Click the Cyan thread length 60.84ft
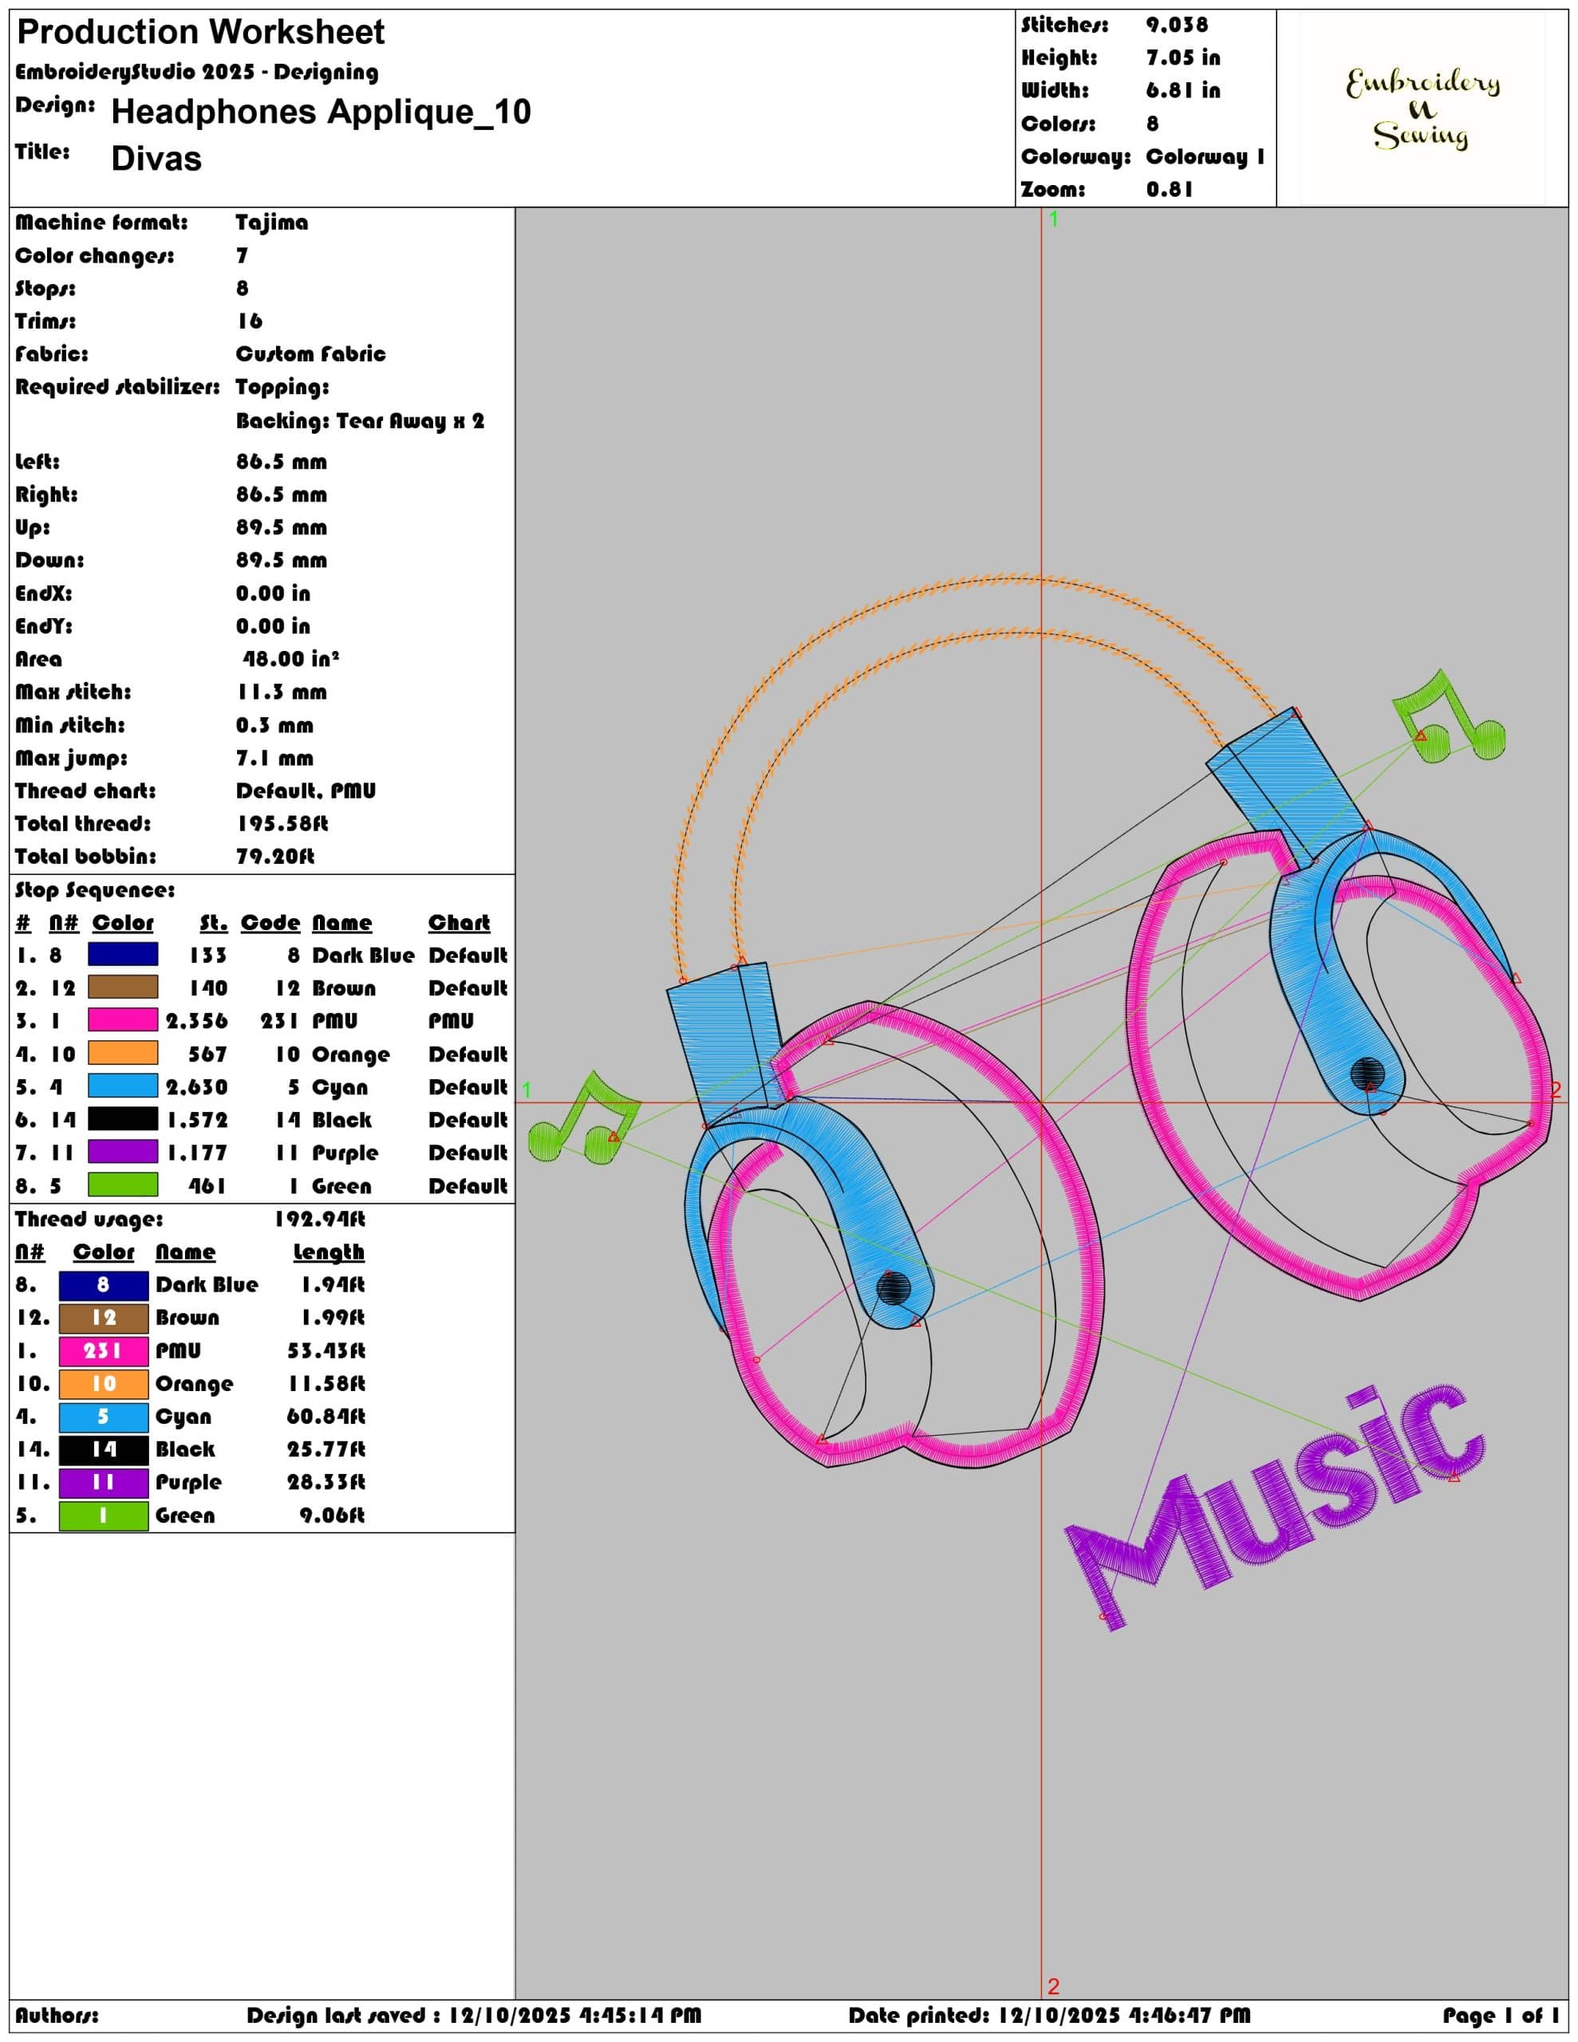The height and width of the screenshot is (2042, 1578). tap(326, 1417)
